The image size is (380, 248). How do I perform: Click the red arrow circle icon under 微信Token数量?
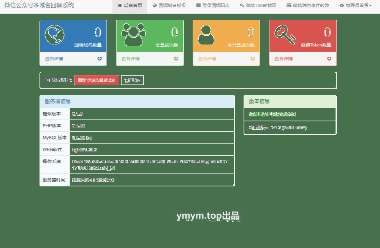pyautogui.click(x=329, y=59)
